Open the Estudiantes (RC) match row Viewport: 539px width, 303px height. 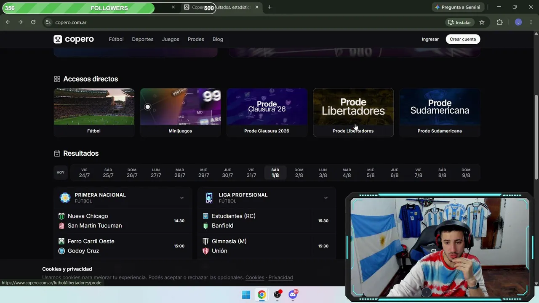pos(267,221)
